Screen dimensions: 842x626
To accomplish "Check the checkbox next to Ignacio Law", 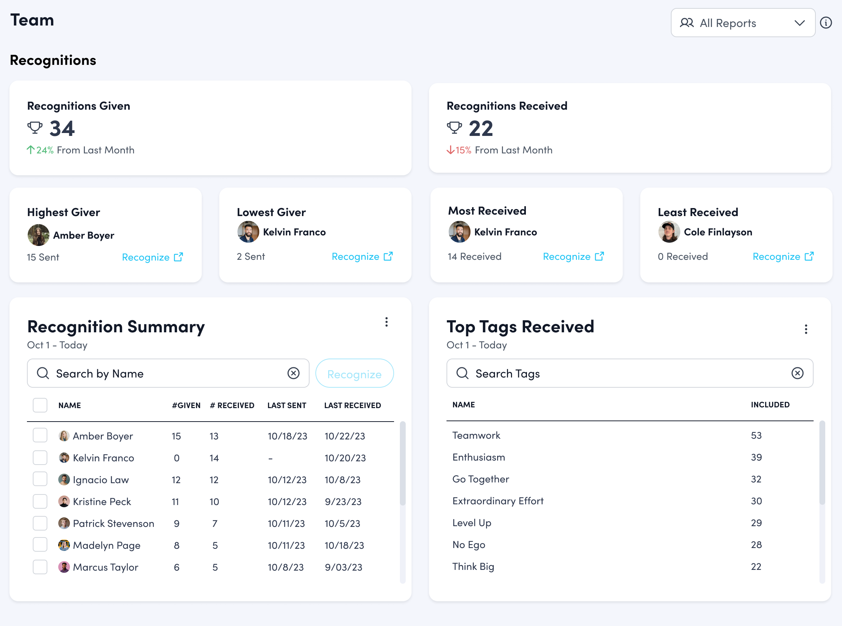I will point(40,479).
